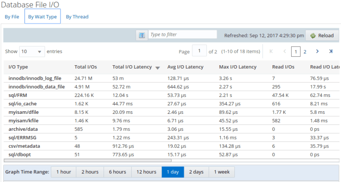Select the 1 week graph range
The image size is (341, 182).
222,172
